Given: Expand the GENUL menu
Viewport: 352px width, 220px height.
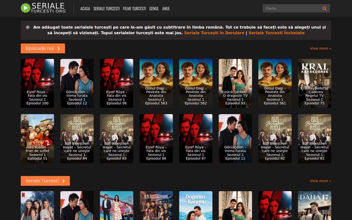Looking at the screenshot, I should 154,8.
